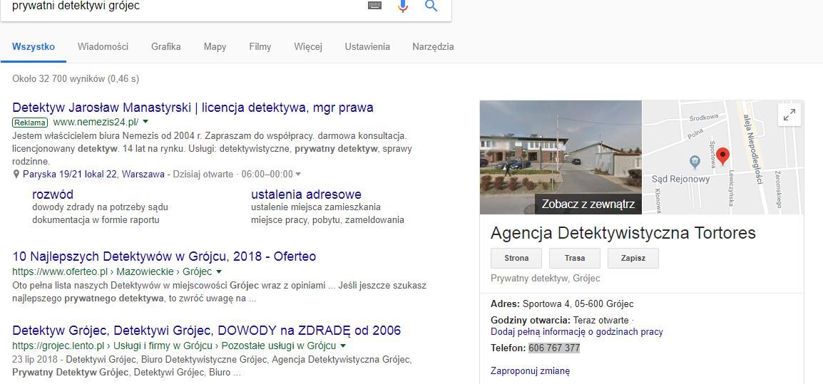Click the www.nemezis24.pl/ green URL

tap(96, 123)
